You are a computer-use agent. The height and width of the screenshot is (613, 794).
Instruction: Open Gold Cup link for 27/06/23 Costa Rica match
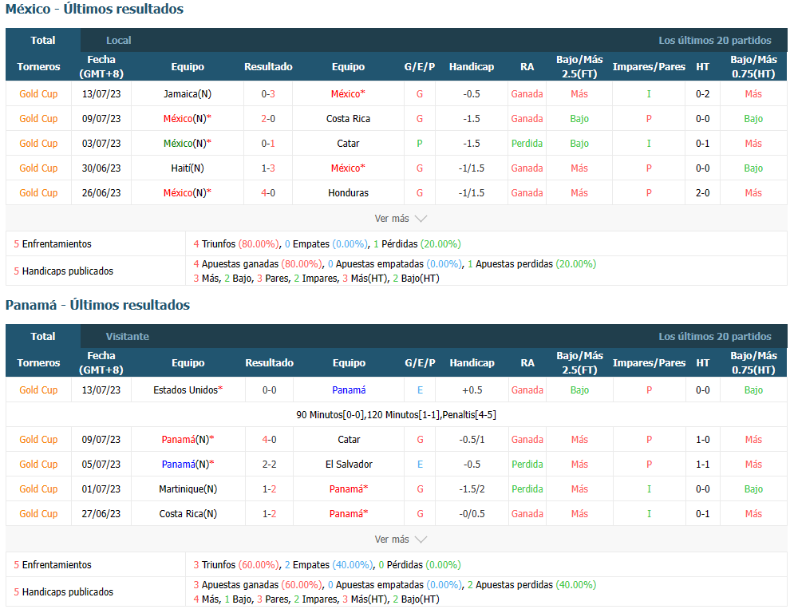(38, 513)
